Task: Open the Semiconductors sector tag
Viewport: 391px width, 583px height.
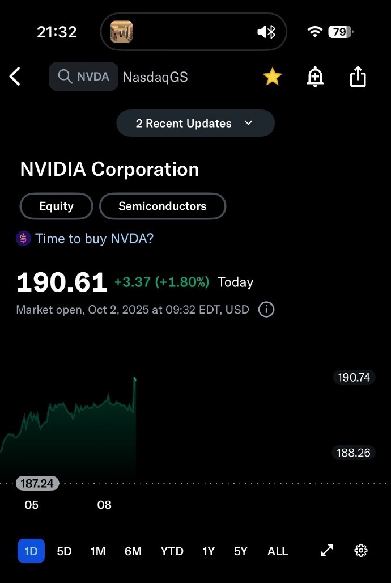Action: (162, 206)
